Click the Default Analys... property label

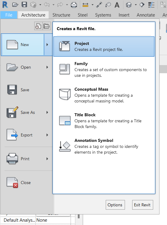(19, 220)
